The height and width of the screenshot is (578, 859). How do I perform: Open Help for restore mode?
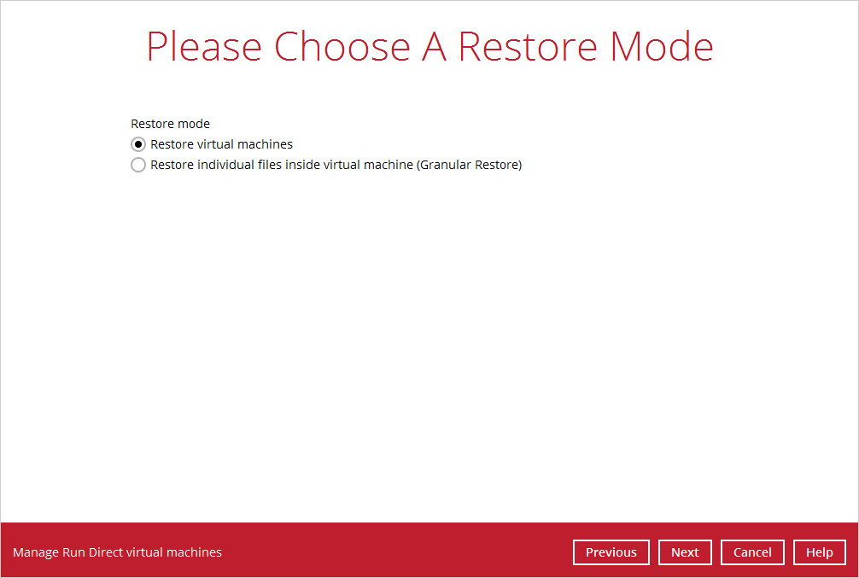(819, 552)
